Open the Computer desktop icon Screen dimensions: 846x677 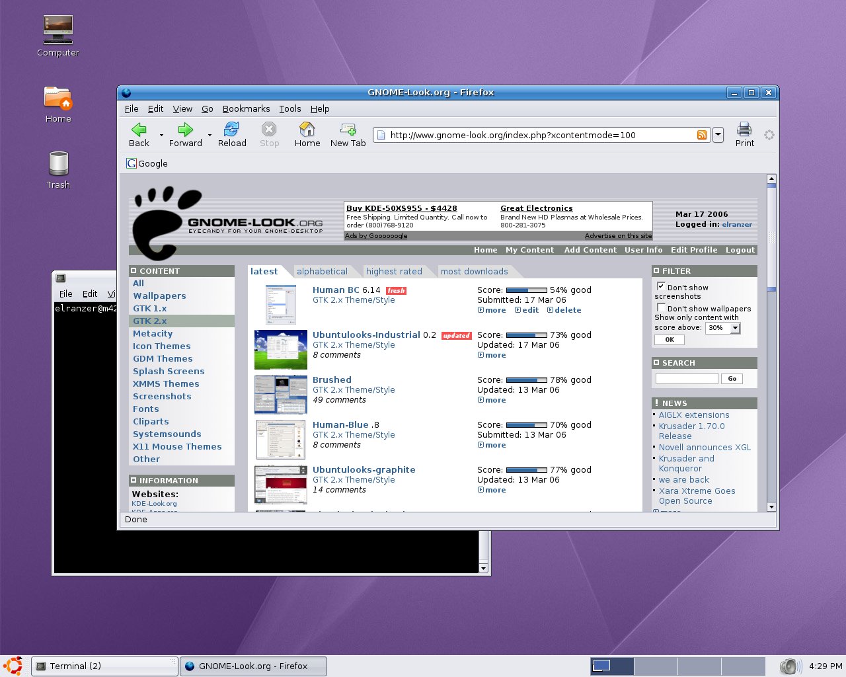pos(58,30)
